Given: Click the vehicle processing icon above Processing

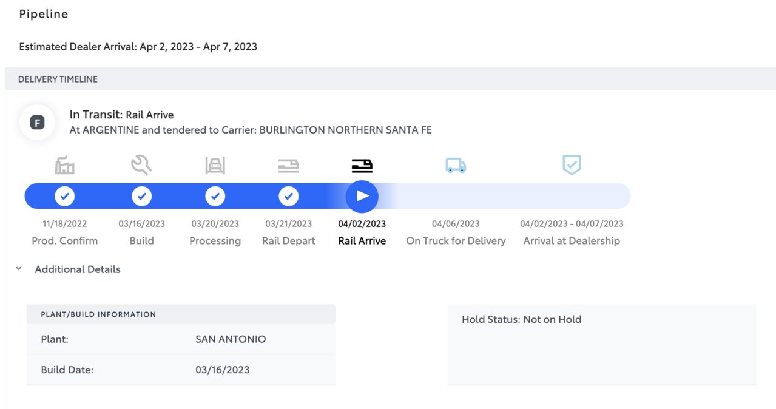Looking at the screenshot, I should pyautogui.click(x=215, y=165).
